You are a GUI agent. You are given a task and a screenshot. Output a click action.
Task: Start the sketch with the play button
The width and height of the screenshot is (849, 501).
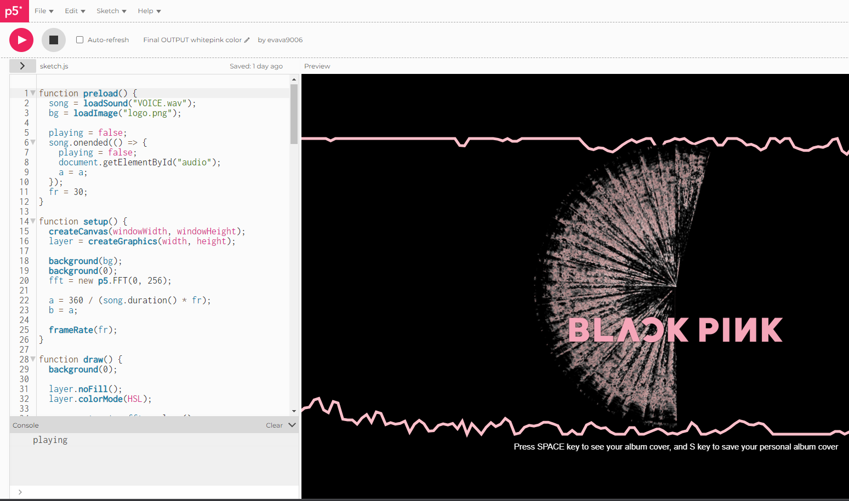point(21,40)
